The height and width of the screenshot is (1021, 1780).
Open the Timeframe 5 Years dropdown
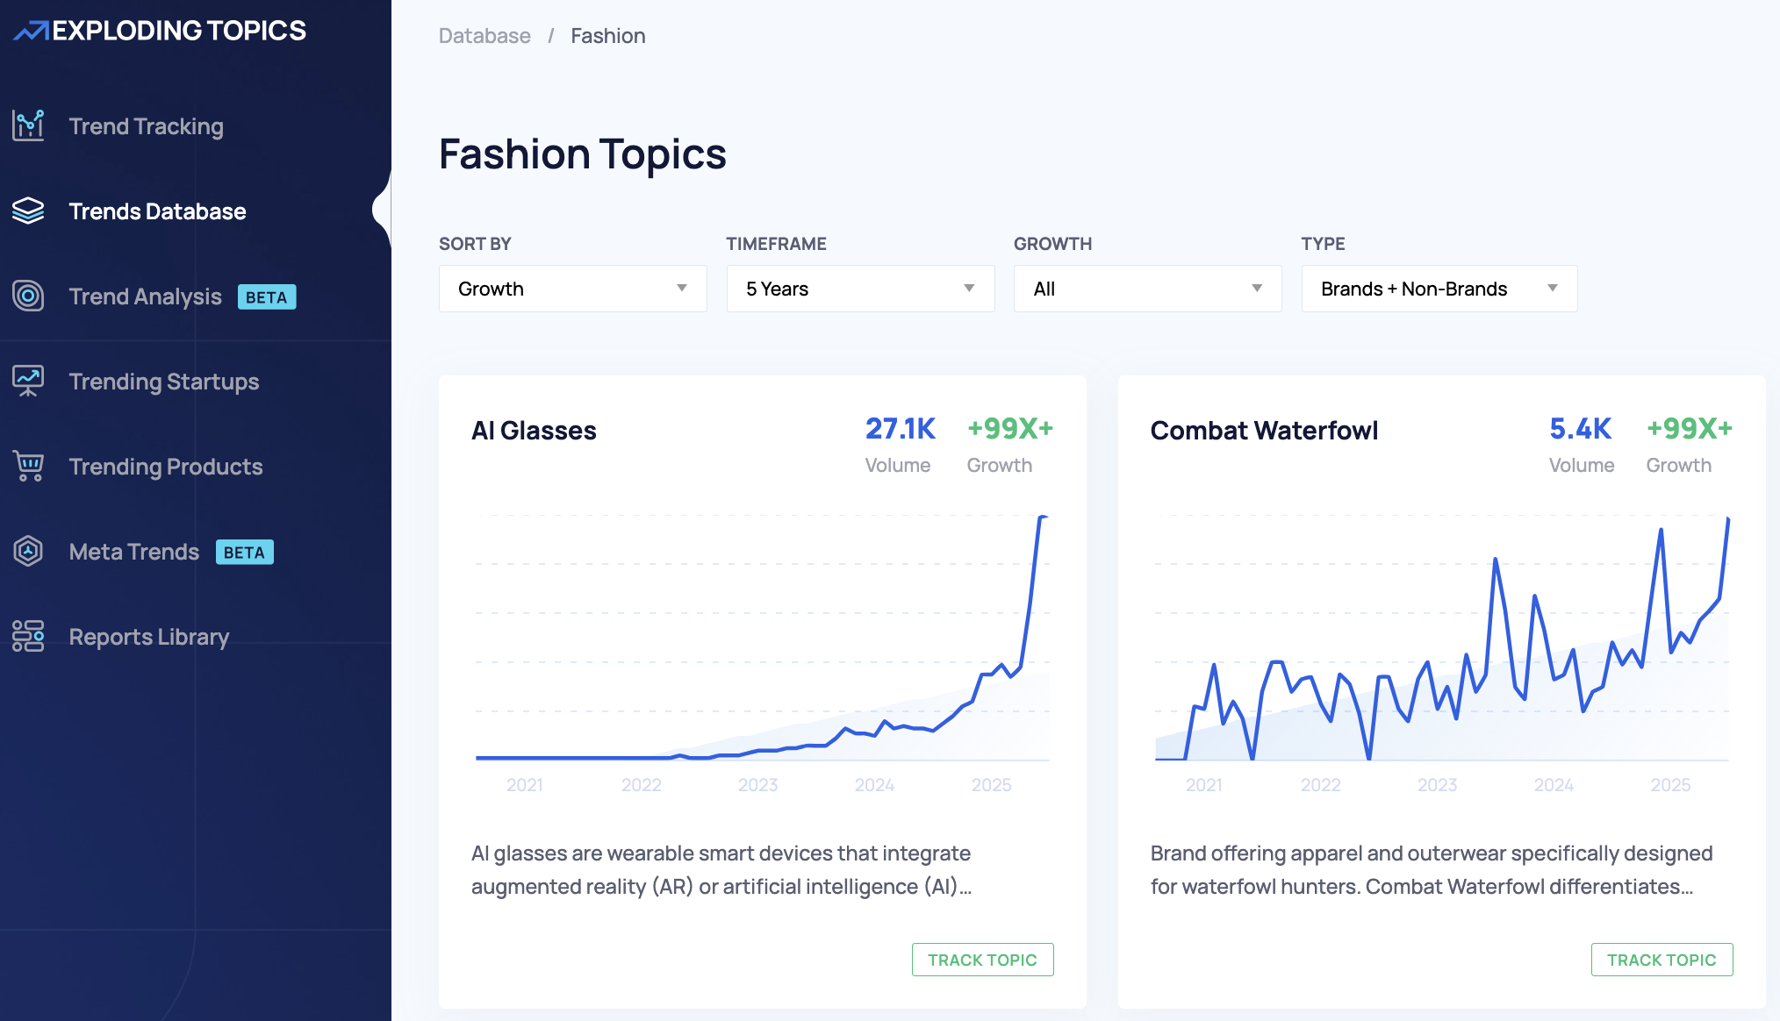860,289
